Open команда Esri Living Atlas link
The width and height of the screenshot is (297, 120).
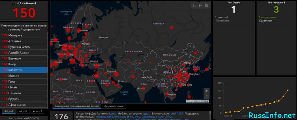(111, 117)
